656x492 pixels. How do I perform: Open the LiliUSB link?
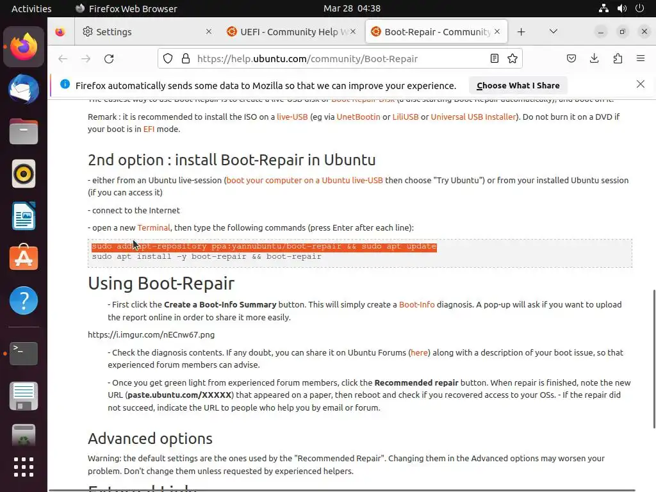coord(406,117)
